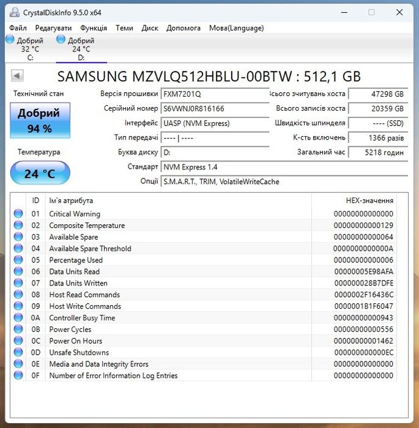Click power-on count value 1366 разів
This screenshot has height=428, width=419.
(x=378, y=138)
